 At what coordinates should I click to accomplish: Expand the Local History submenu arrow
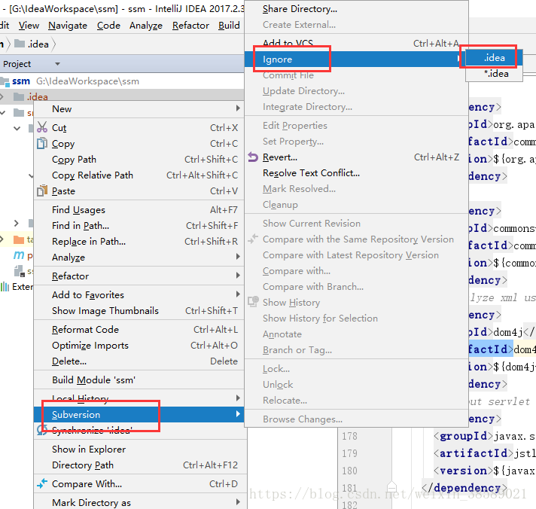coord(238,398)
